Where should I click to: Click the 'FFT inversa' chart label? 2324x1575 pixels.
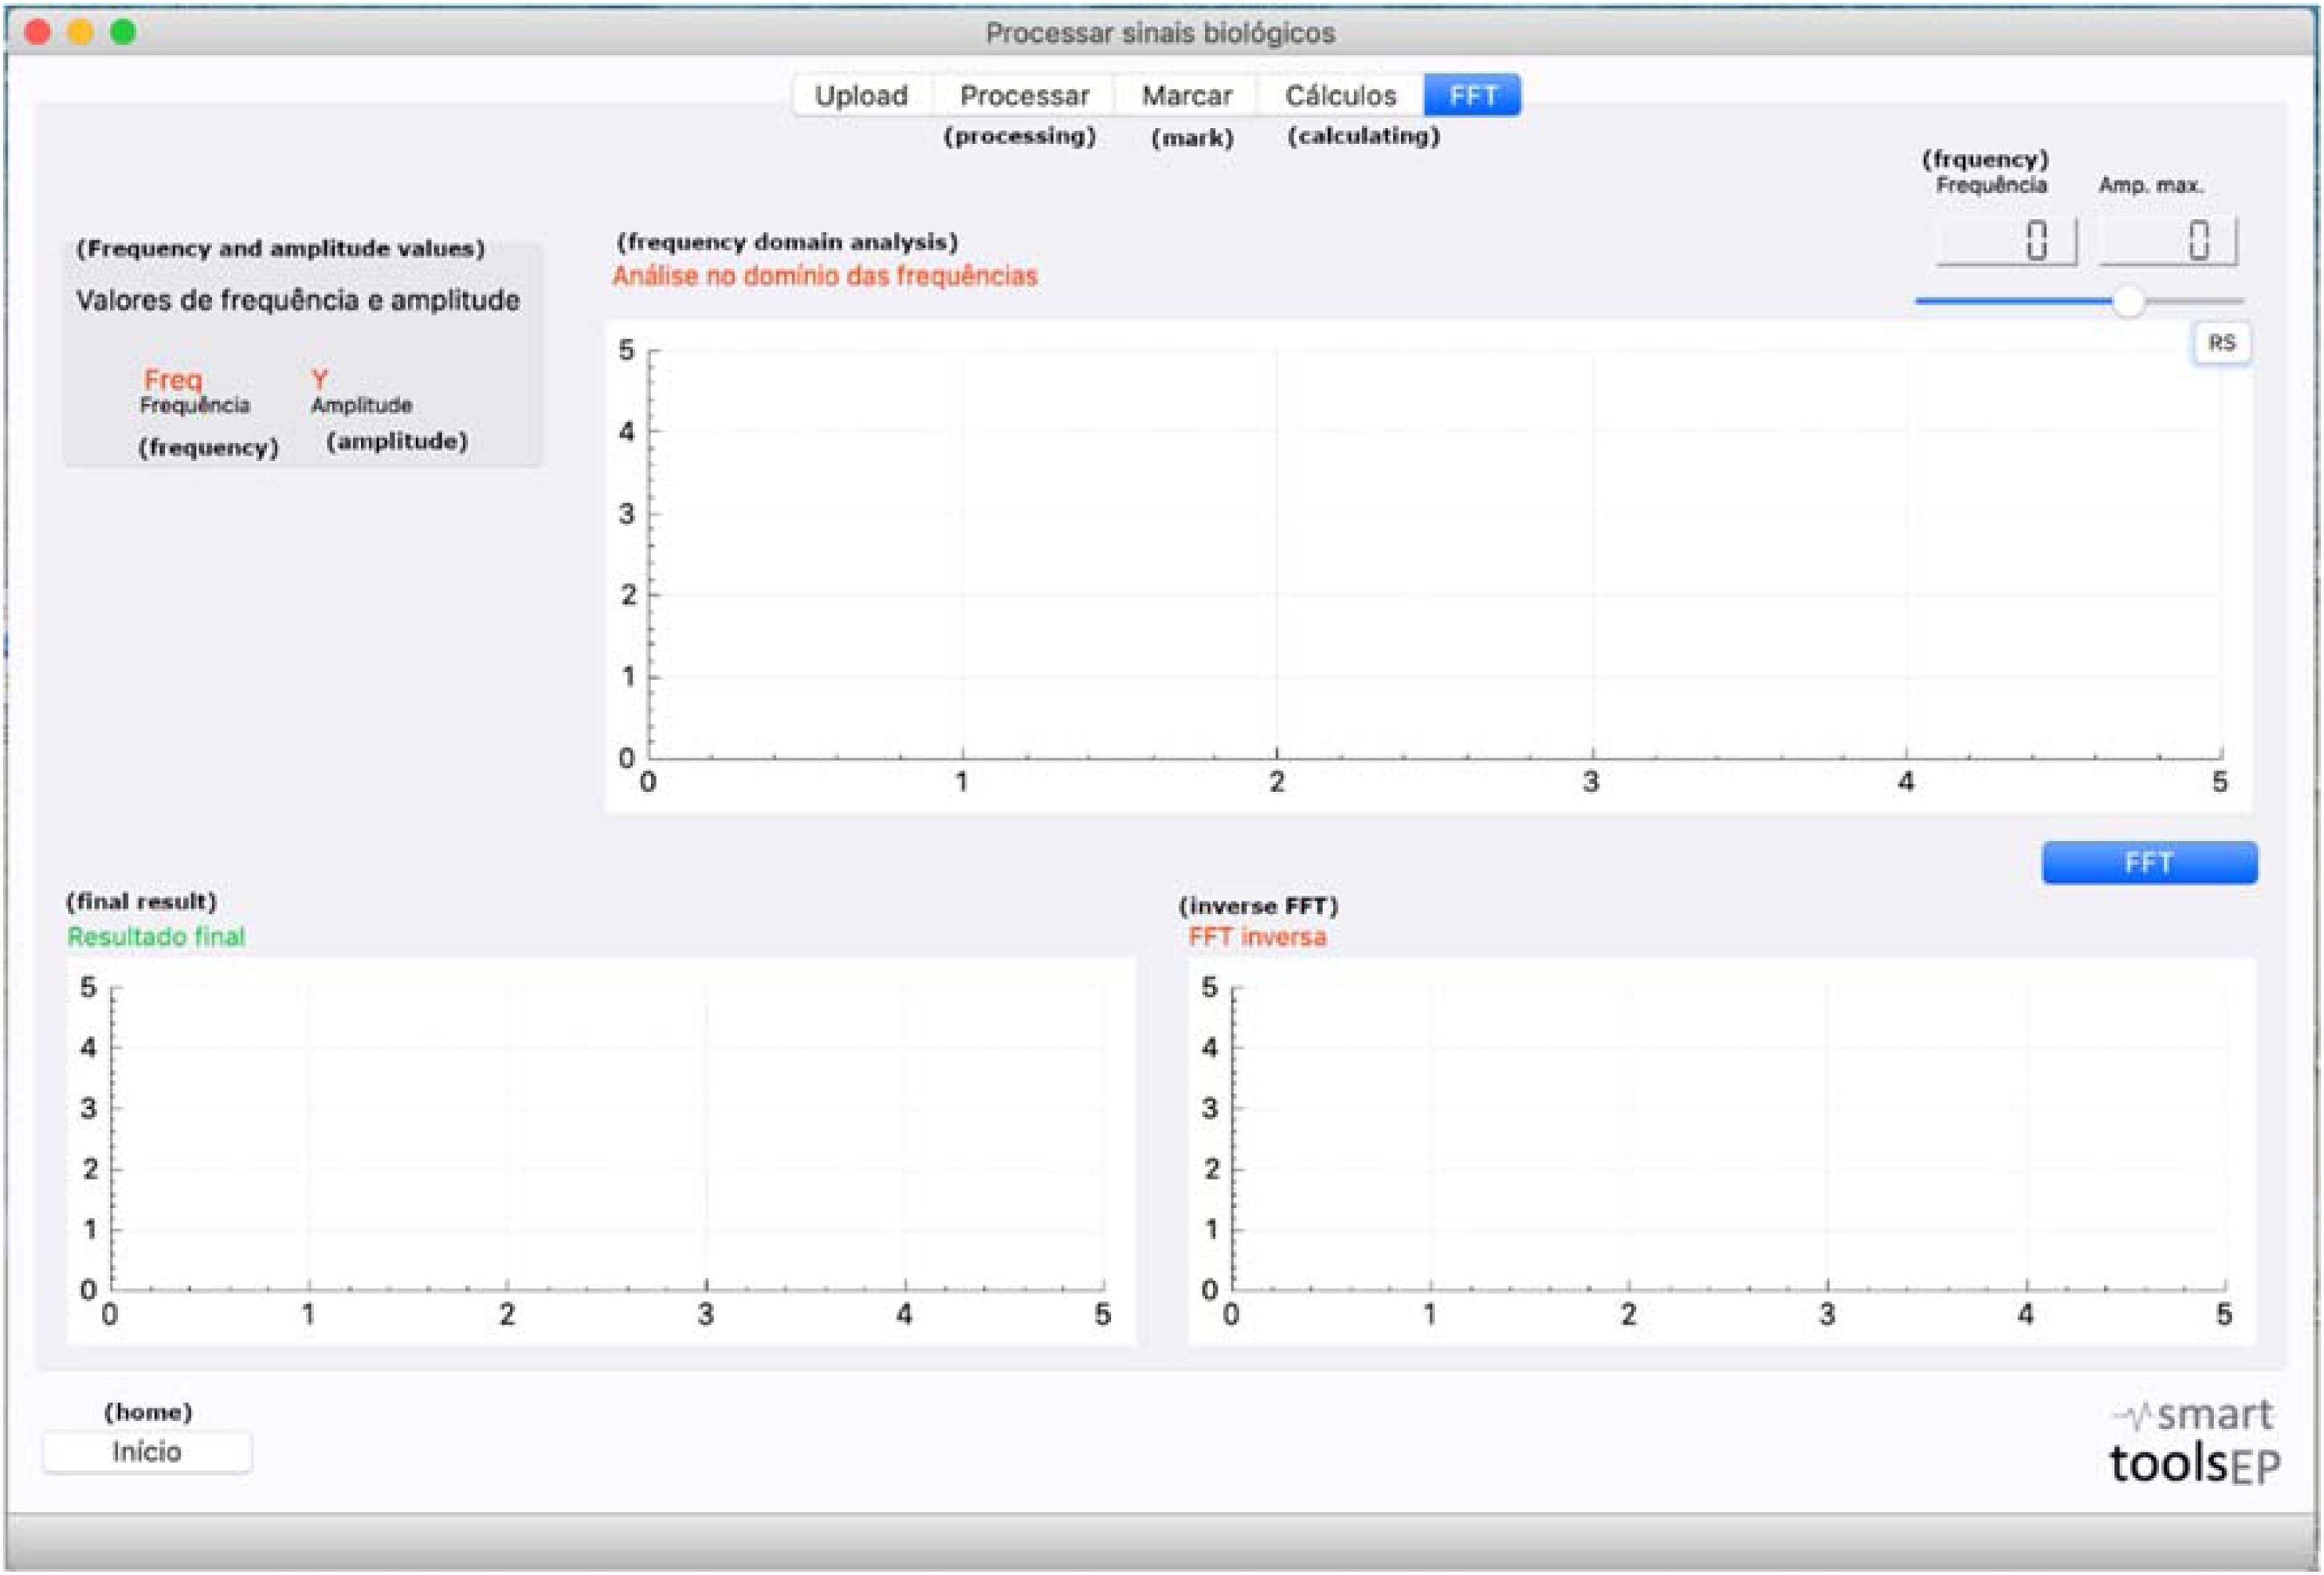1257,937
